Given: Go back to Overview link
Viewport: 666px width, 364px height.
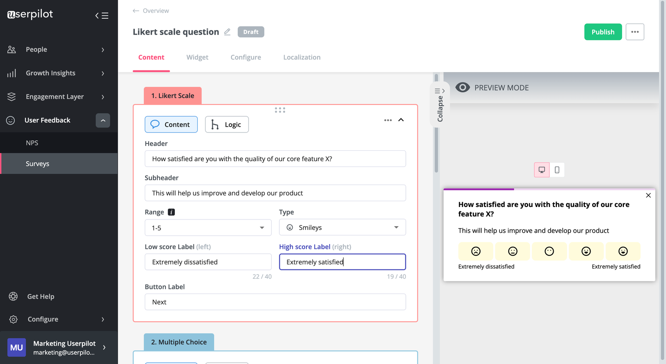Looking at the screenshot, I should [156, 11].
